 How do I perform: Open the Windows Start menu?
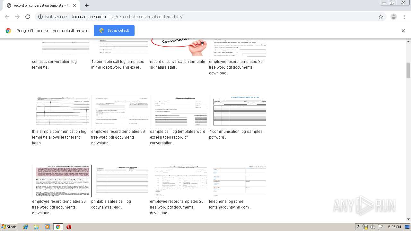click(9, 227)
